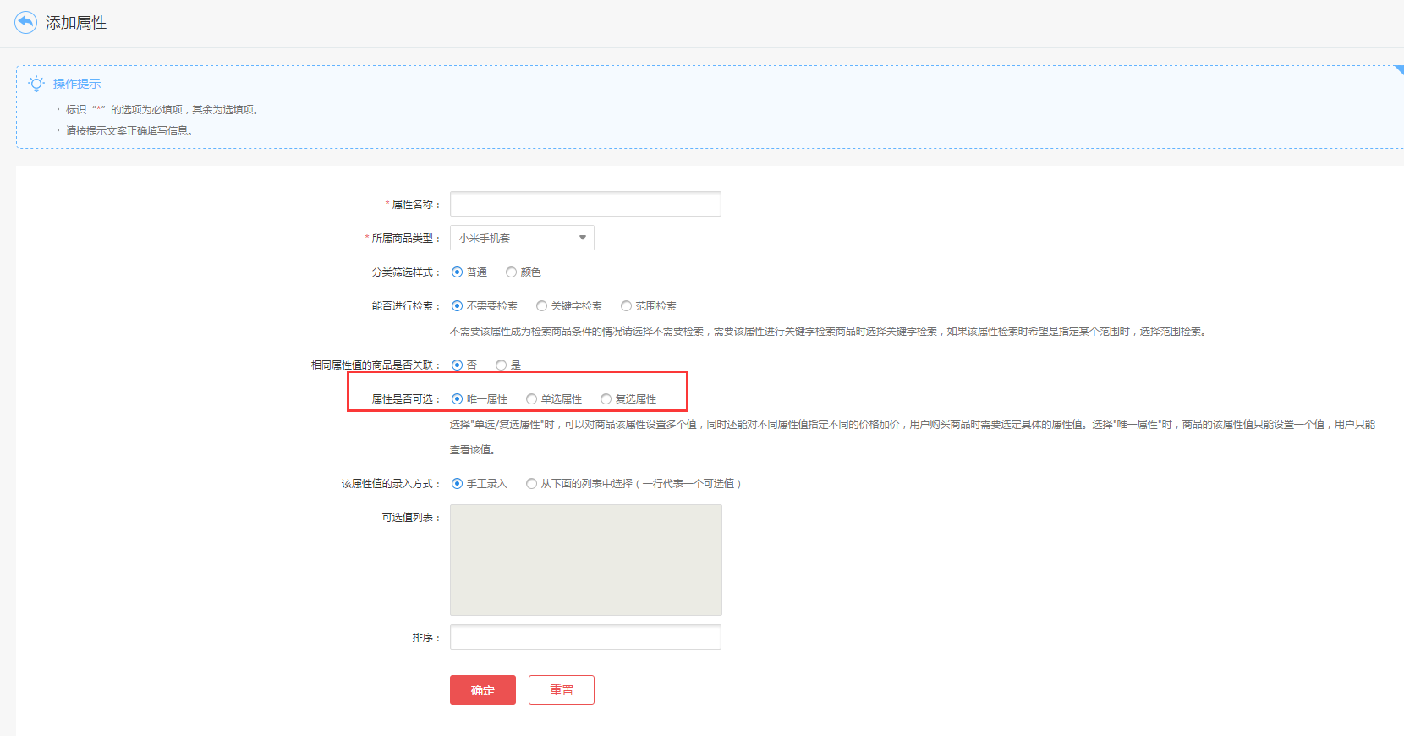Click the lightbulb 操作提示 icon

(x=36, y=84)
